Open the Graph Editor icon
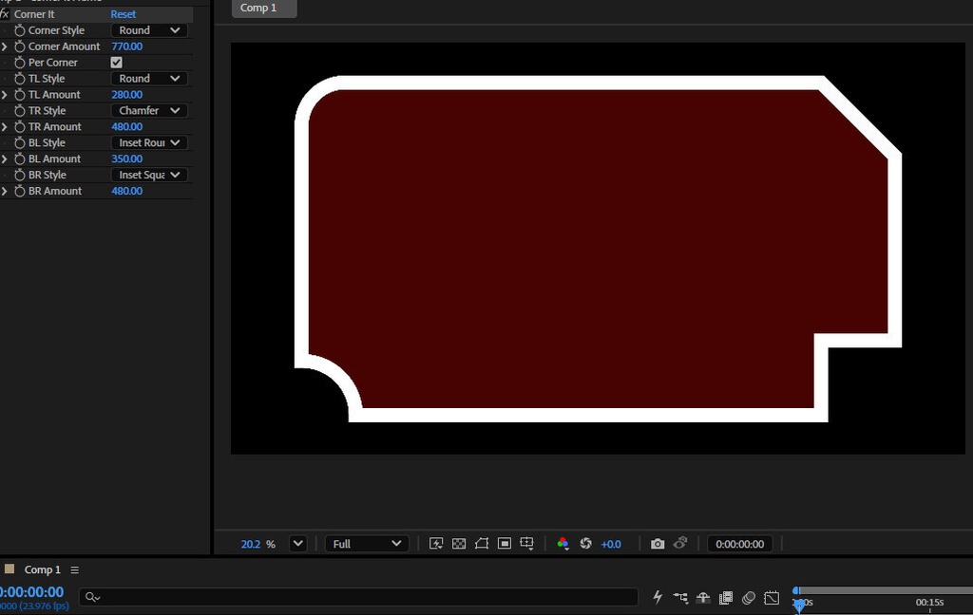Image resolution: width=973 pixels, height=615 pixels. tap(772, 598)
